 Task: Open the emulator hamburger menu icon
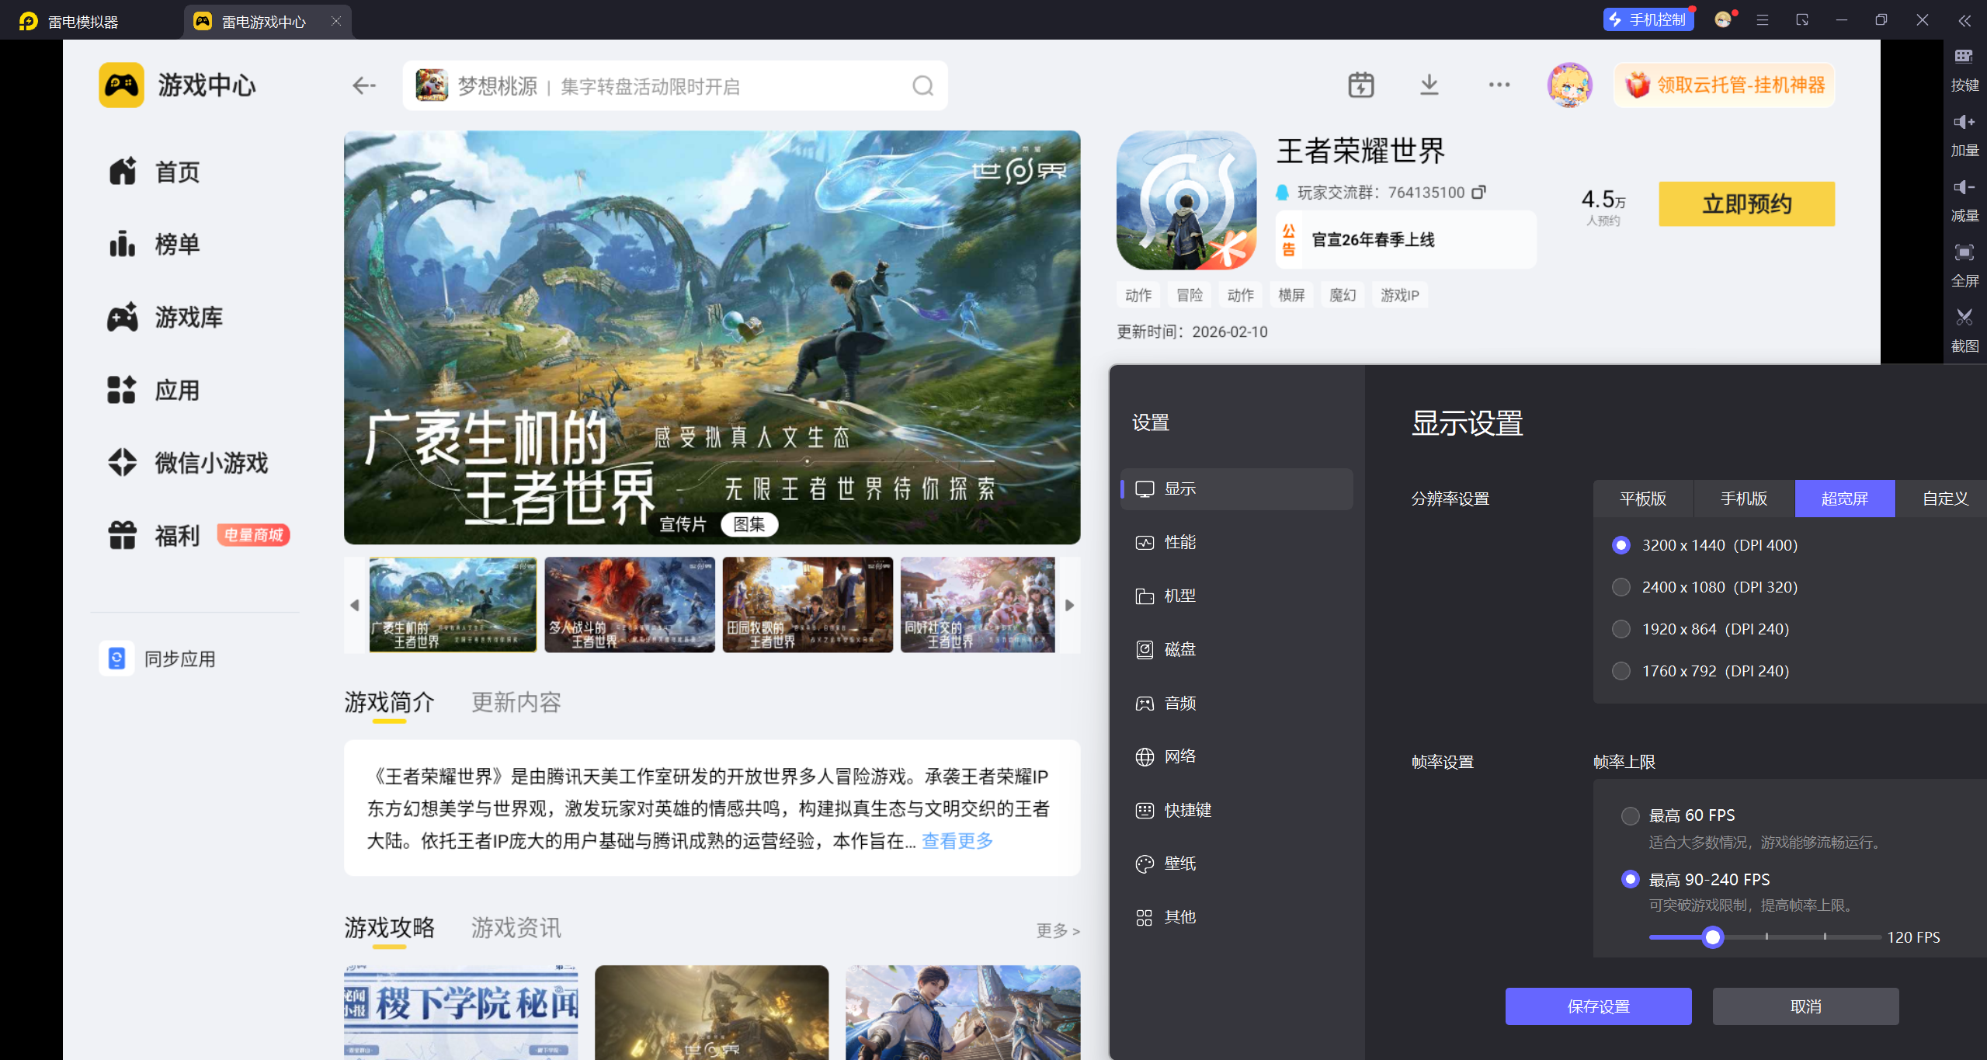[x=1763, y=20]
